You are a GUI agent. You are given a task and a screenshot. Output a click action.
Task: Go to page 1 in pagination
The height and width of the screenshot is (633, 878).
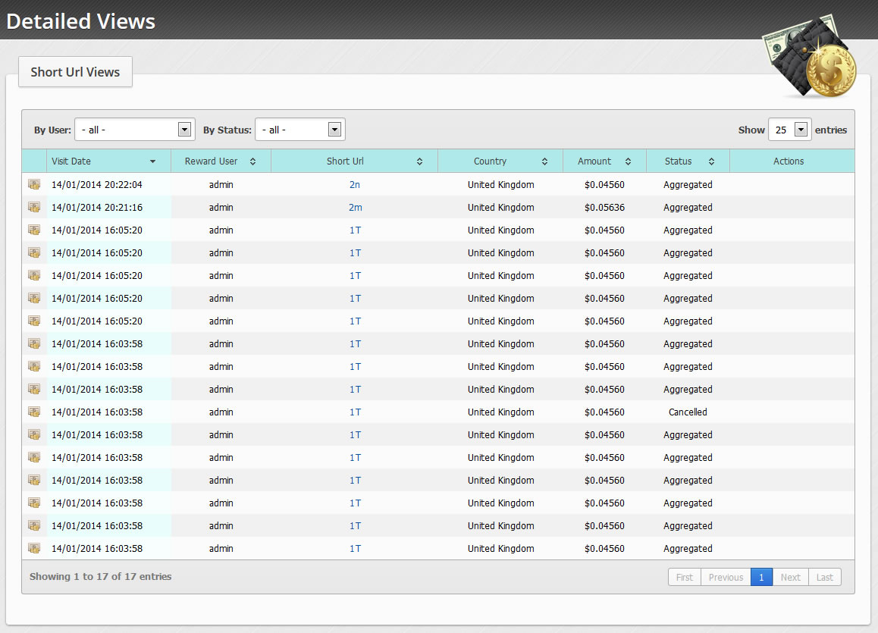click(x=761, y=577)
